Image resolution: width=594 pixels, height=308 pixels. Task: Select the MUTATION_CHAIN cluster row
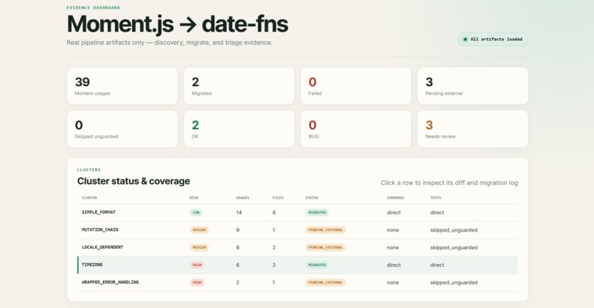point(298,230)
